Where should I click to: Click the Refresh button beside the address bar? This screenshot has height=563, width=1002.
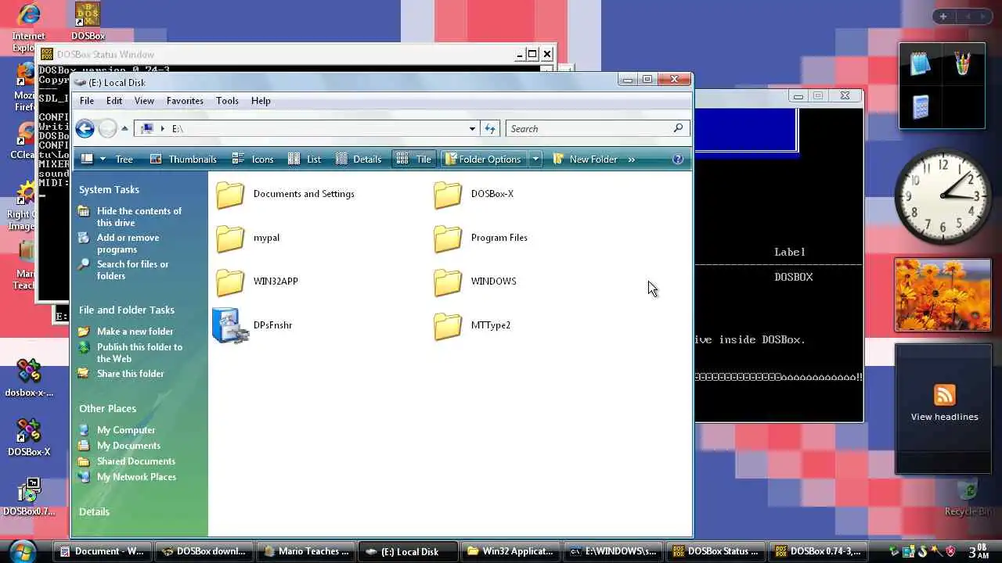[490, 128]
